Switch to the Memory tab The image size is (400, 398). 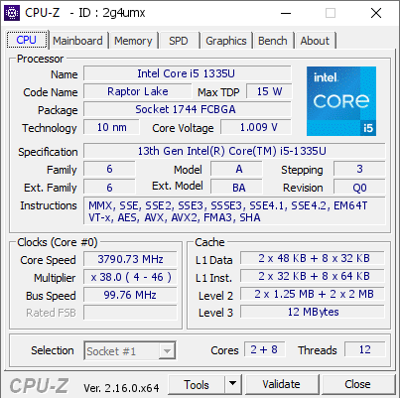coord(133,41)
